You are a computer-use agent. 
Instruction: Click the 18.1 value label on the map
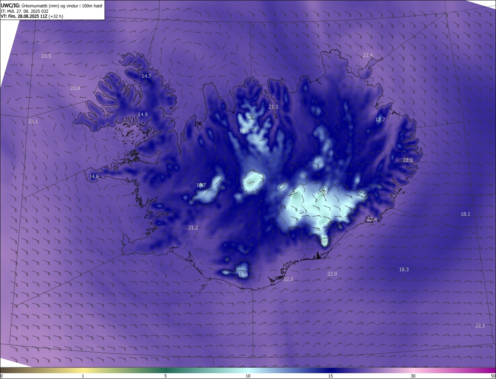465,214
